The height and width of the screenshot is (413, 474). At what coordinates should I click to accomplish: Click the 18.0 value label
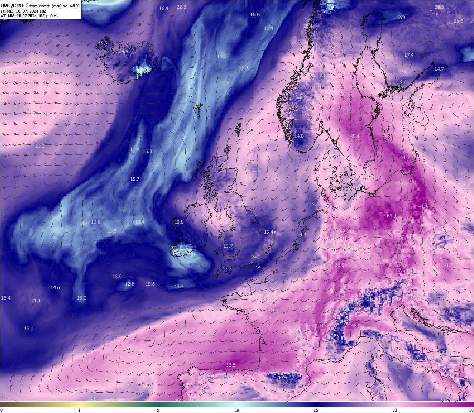coord(117,277)
